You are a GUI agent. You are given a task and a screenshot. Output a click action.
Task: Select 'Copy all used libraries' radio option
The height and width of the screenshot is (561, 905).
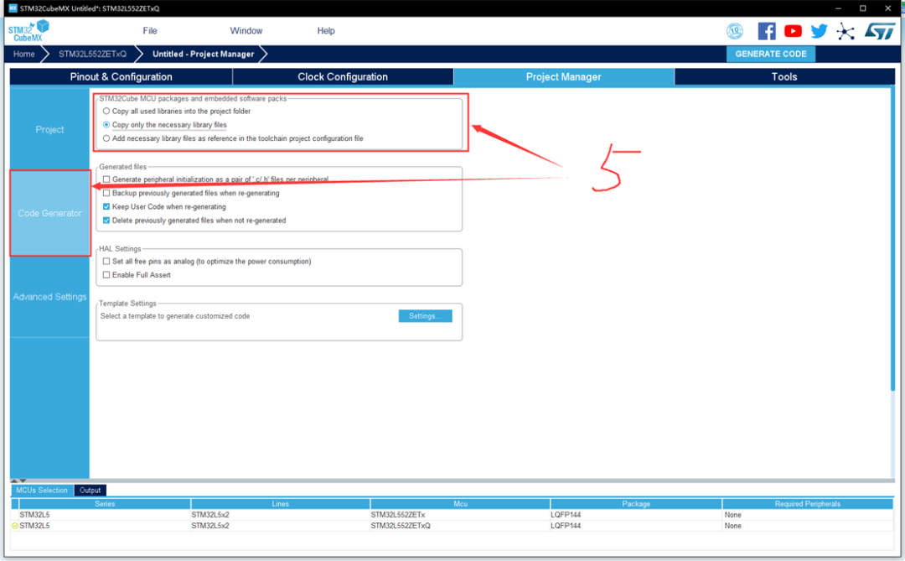[106, 111]
